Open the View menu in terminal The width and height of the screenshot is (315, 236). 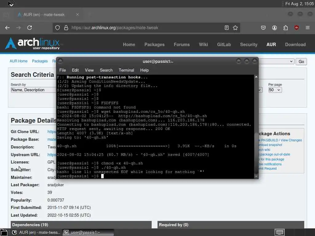(89, 70)
